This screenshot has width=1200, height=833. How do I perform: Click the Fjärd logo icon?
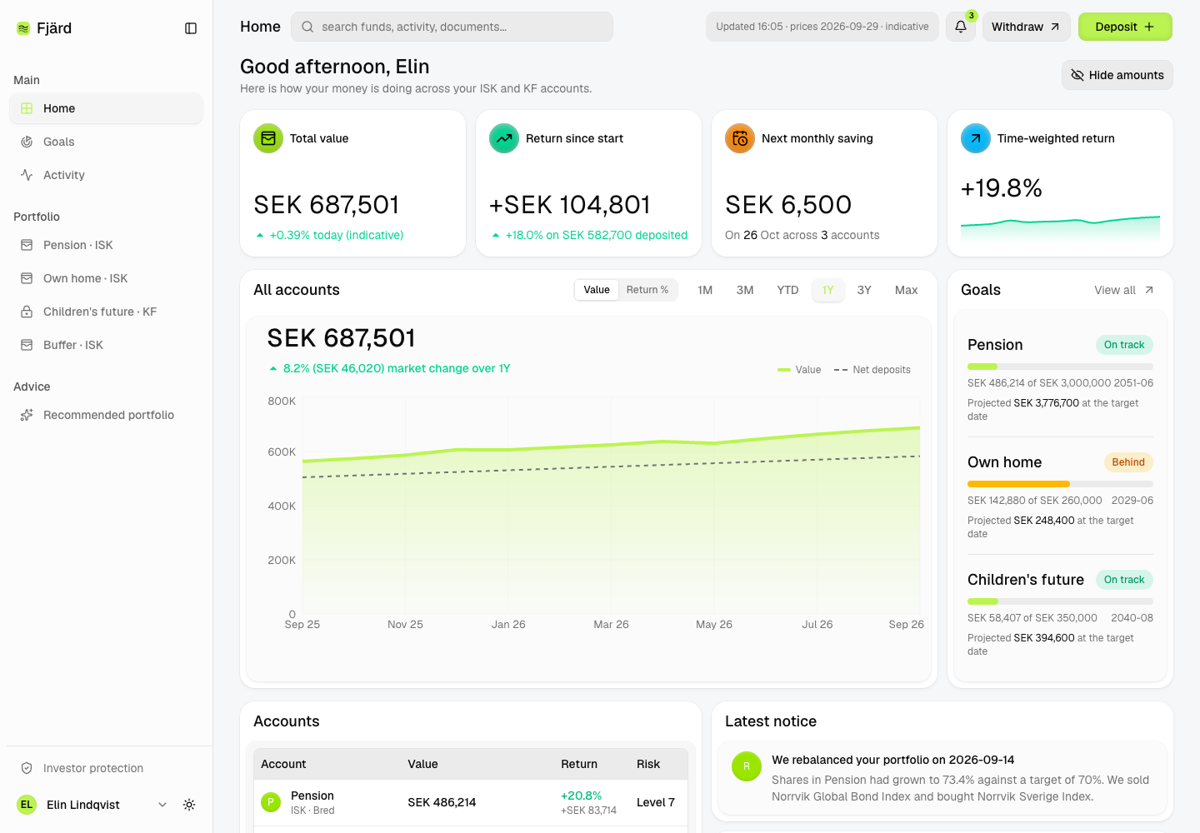[x=23, y=28]
